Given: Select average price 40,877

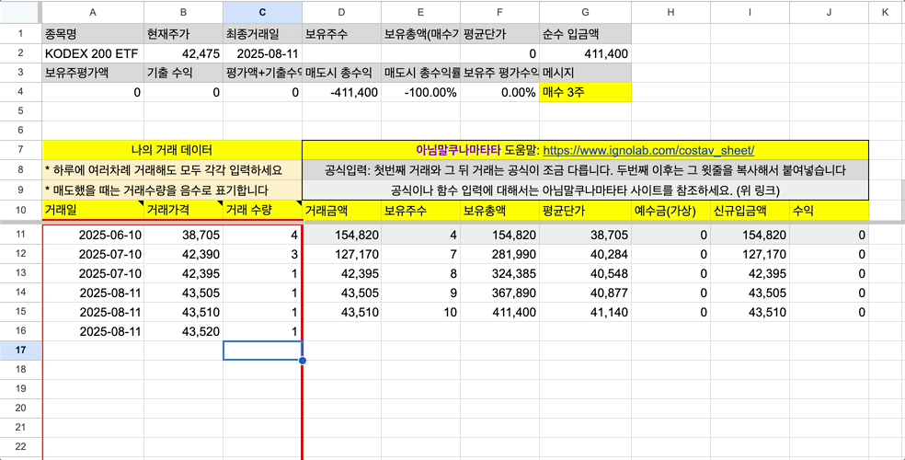Looking at the screenshot, I should coord(585,293).
